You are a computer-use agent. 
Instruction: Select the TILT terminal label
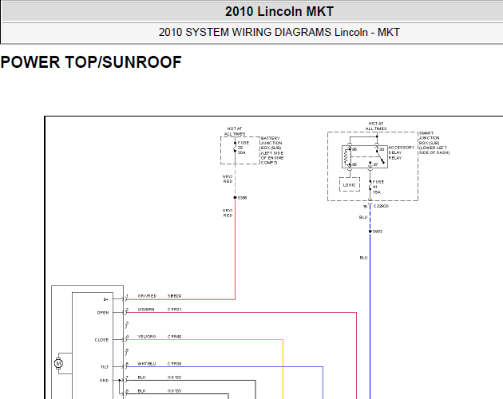coord(105,367)
